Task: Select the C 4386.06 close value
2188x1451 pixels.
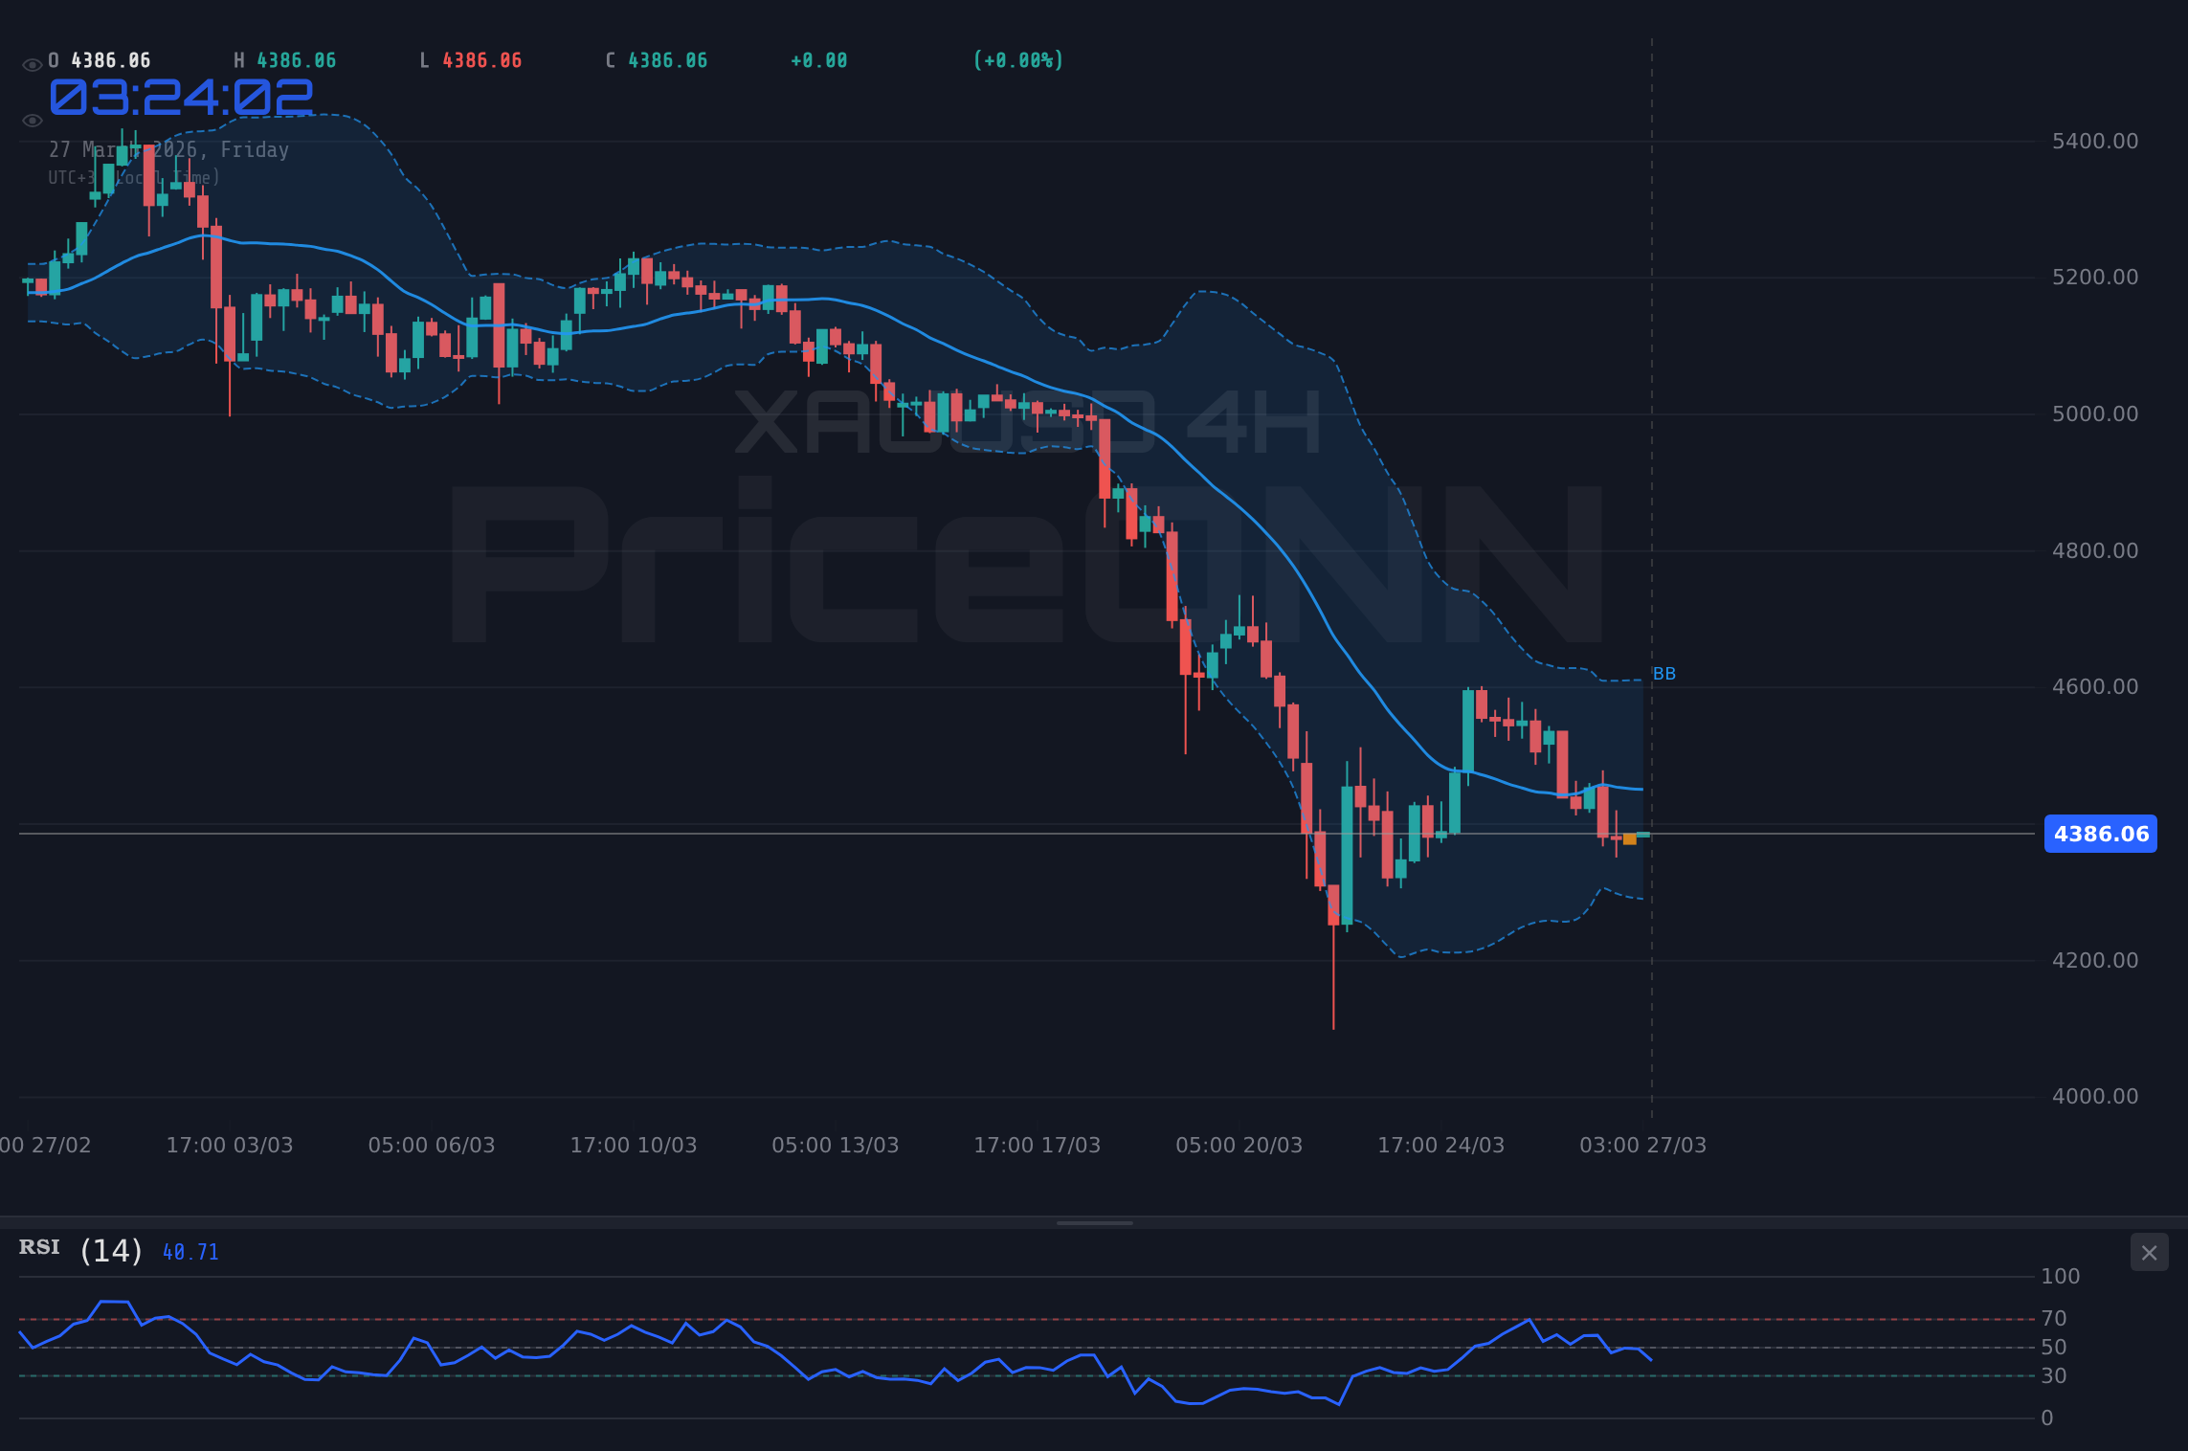Action: point(656,59)
